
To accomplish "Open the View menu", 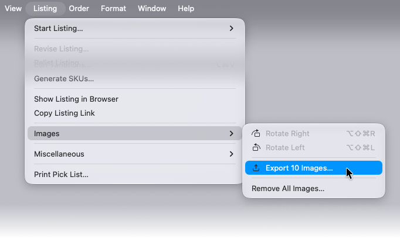I will pyautogui.click(x=13, y=8).
